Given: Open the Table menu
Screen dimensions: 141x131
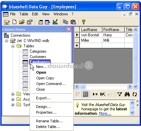Looking at the screenshot, I should coord(24,14).
